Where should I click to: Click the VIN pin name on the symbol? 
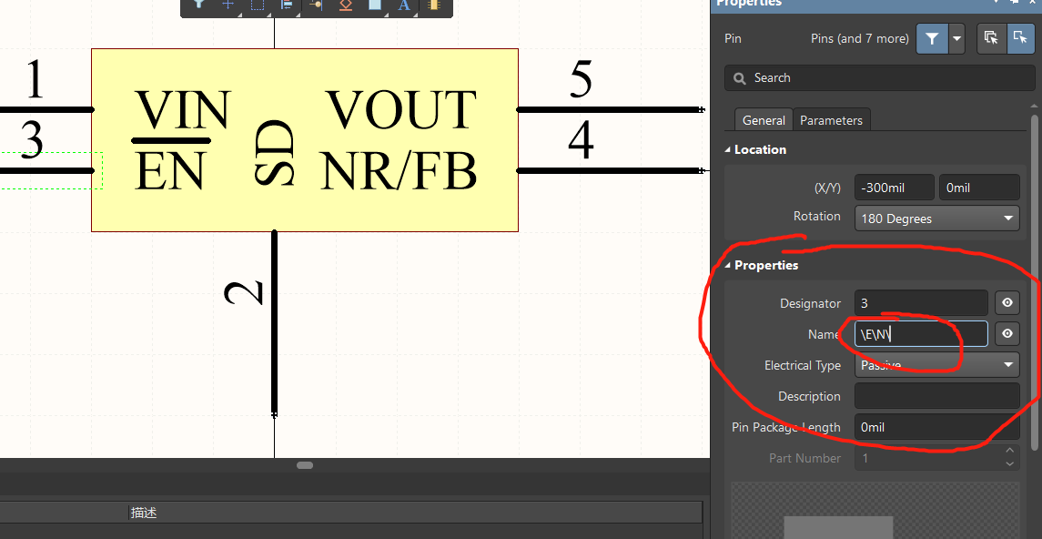coord(182,110)
